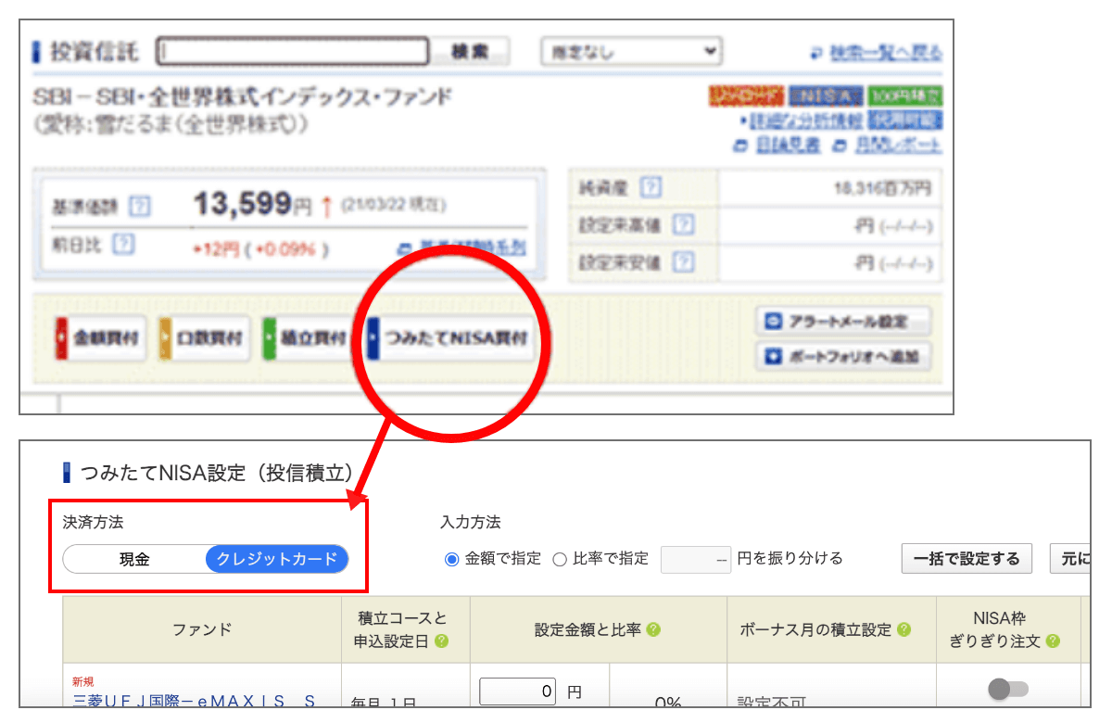1112x723 pixels.
Task: Click the fund name SBI・全世界株式インデックス・ファンド
Action: pos(243,97)
